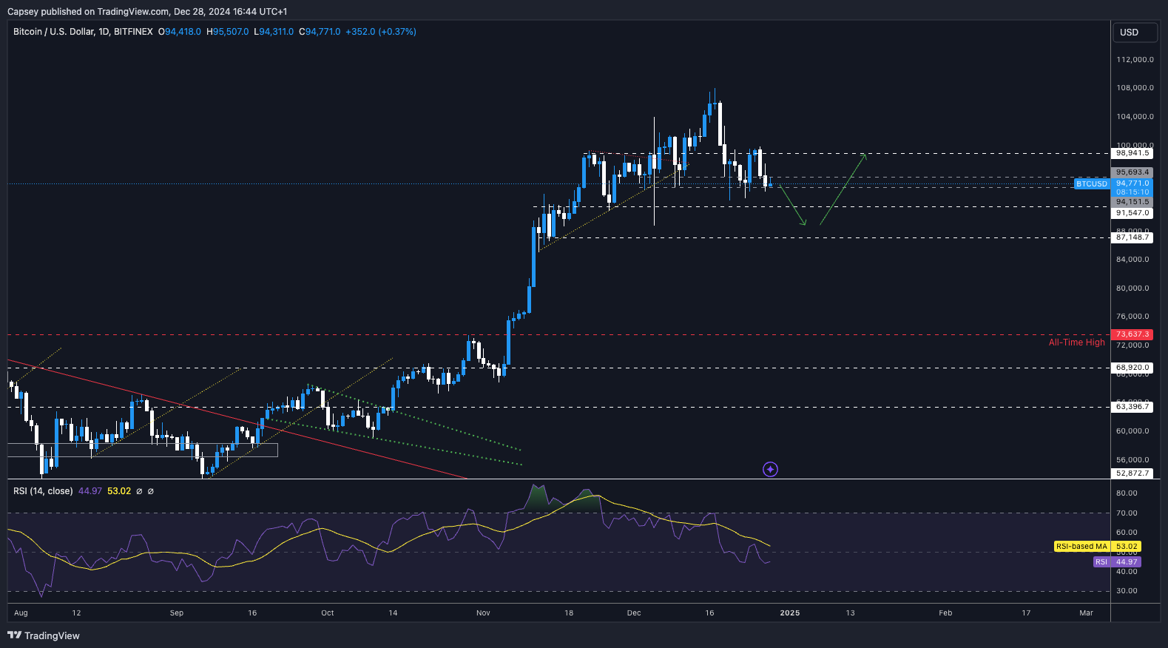This screenshot has height=648, width=1168.
Task: Select the blue BTCUSD price line label
Action: [1091, 183]
